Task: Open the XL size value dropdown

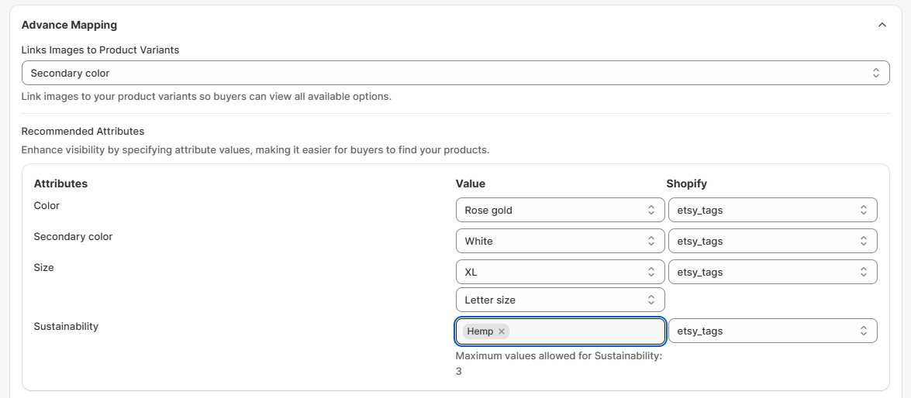Action: tap(560, 272)
